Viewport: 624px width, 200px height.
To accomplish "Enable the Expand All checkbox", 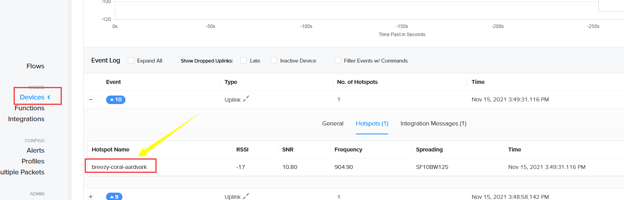I will point(131,60).
